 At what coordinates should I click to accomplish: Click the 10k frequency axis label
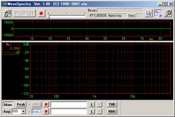tap(133, 96)
